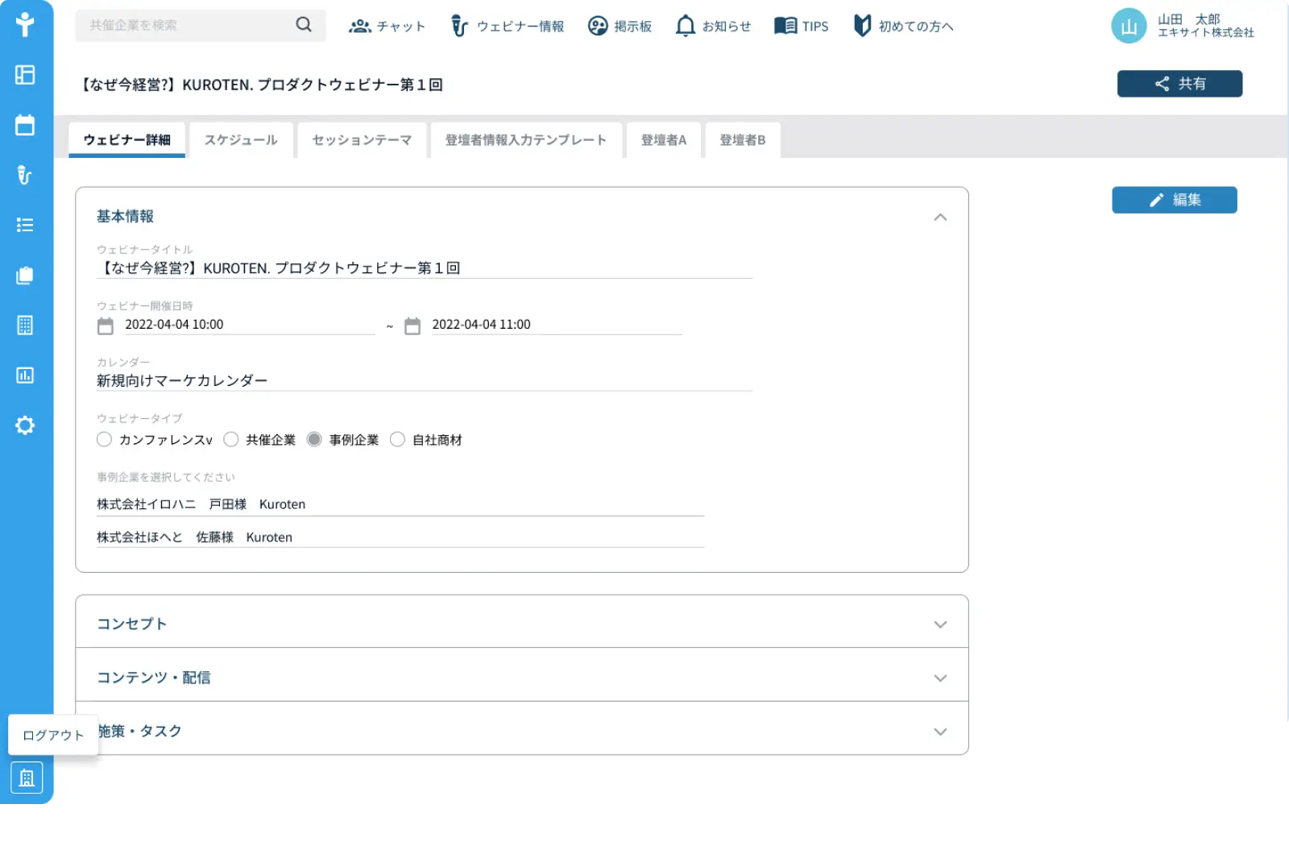
Task: Open the webinar microphone icon in sidebar
Action: tap(25, 175)
